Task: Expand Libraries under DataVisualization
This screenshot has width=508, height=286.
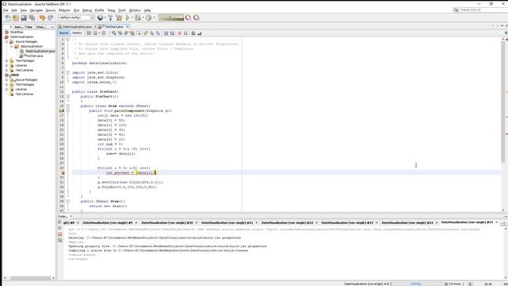Action: 7,65
